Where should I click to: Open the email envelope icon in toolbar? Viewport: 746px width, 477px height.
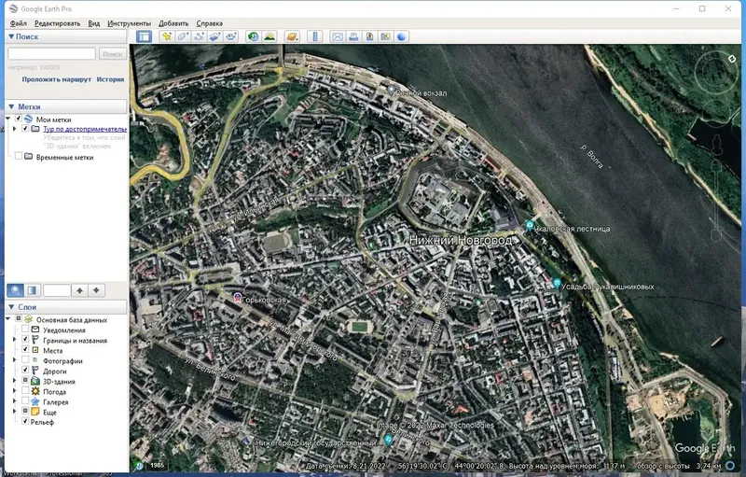click(x=338, y=36)
